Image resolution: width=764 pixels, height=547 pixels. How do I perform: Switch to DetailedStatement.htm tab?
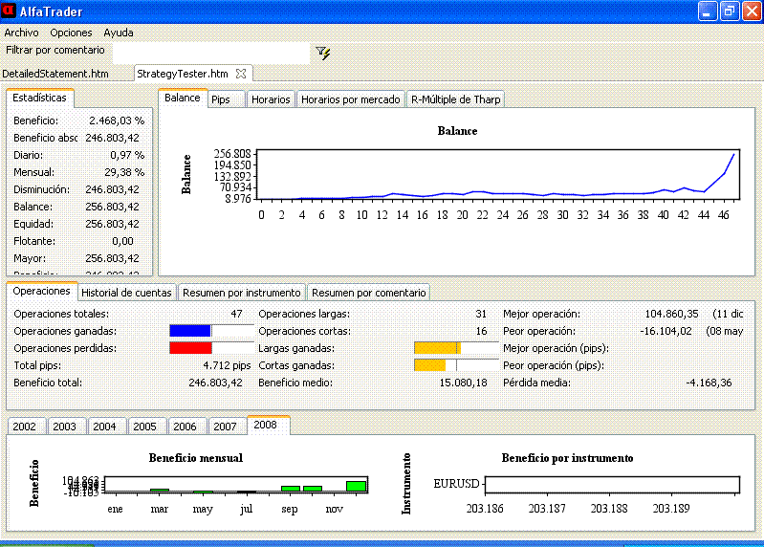coord(55,74)
